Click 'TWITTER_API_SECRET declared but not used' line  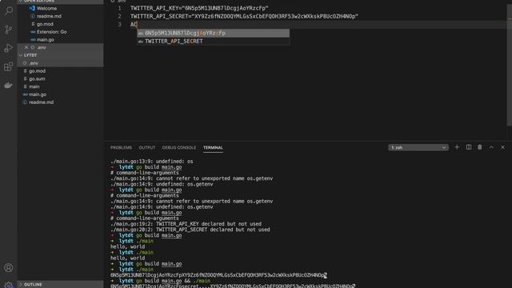[190, 230]
